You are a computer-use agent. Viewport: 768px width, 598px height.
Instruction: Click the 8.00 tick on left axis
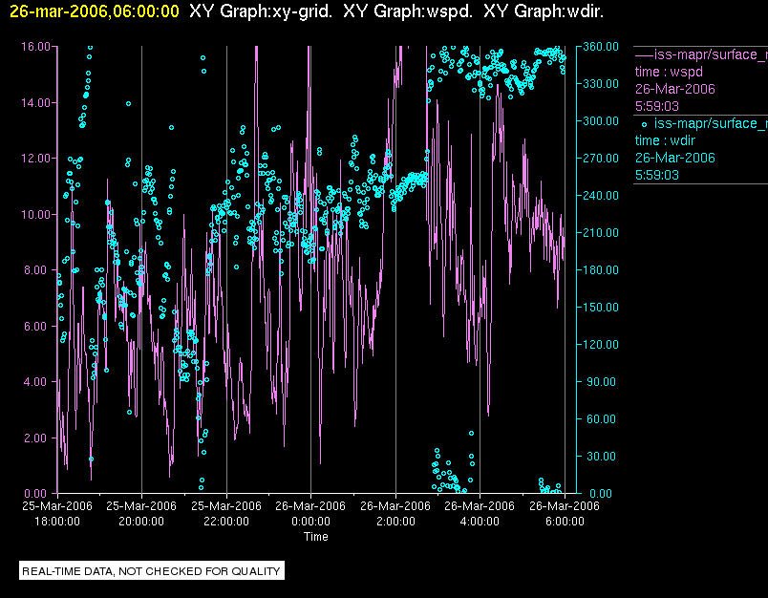pos(38,270)
